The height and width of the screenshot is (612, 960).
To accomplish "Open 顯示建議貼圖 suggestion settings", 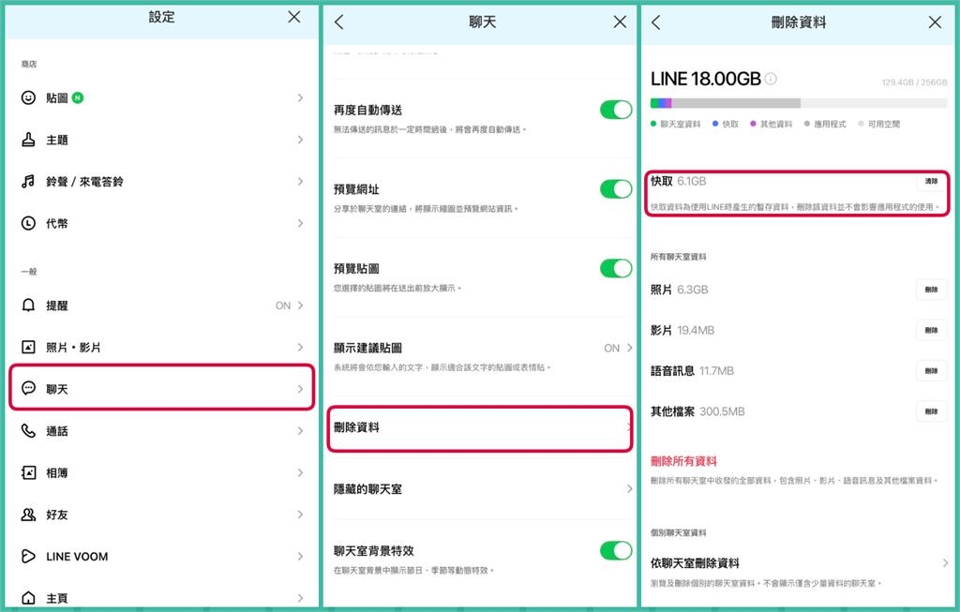I will pos(480,348).
